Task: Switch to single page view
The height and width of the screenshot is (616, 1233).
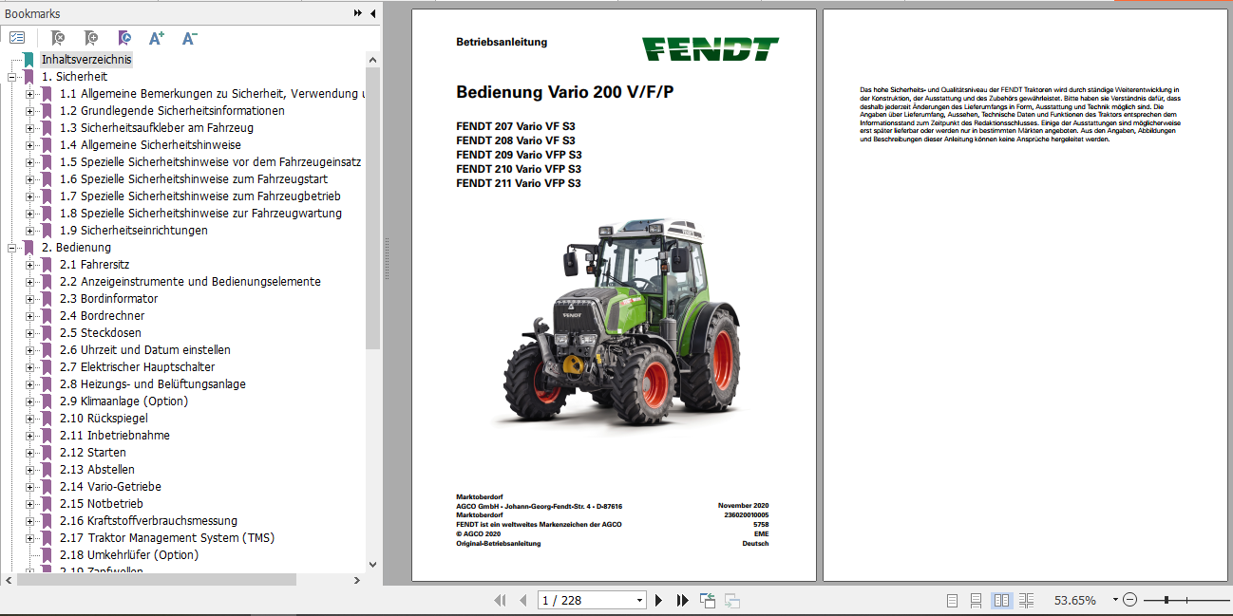Action: [x=953, y=600]
